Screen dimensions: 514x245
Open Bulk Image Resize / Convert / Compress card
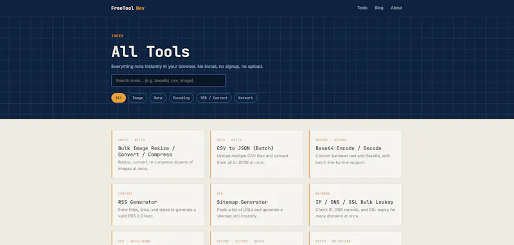pos(158,154)
